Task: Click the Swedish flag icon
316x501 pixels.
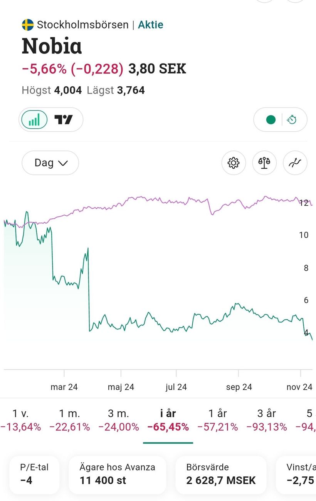Action: click(28, 25)
